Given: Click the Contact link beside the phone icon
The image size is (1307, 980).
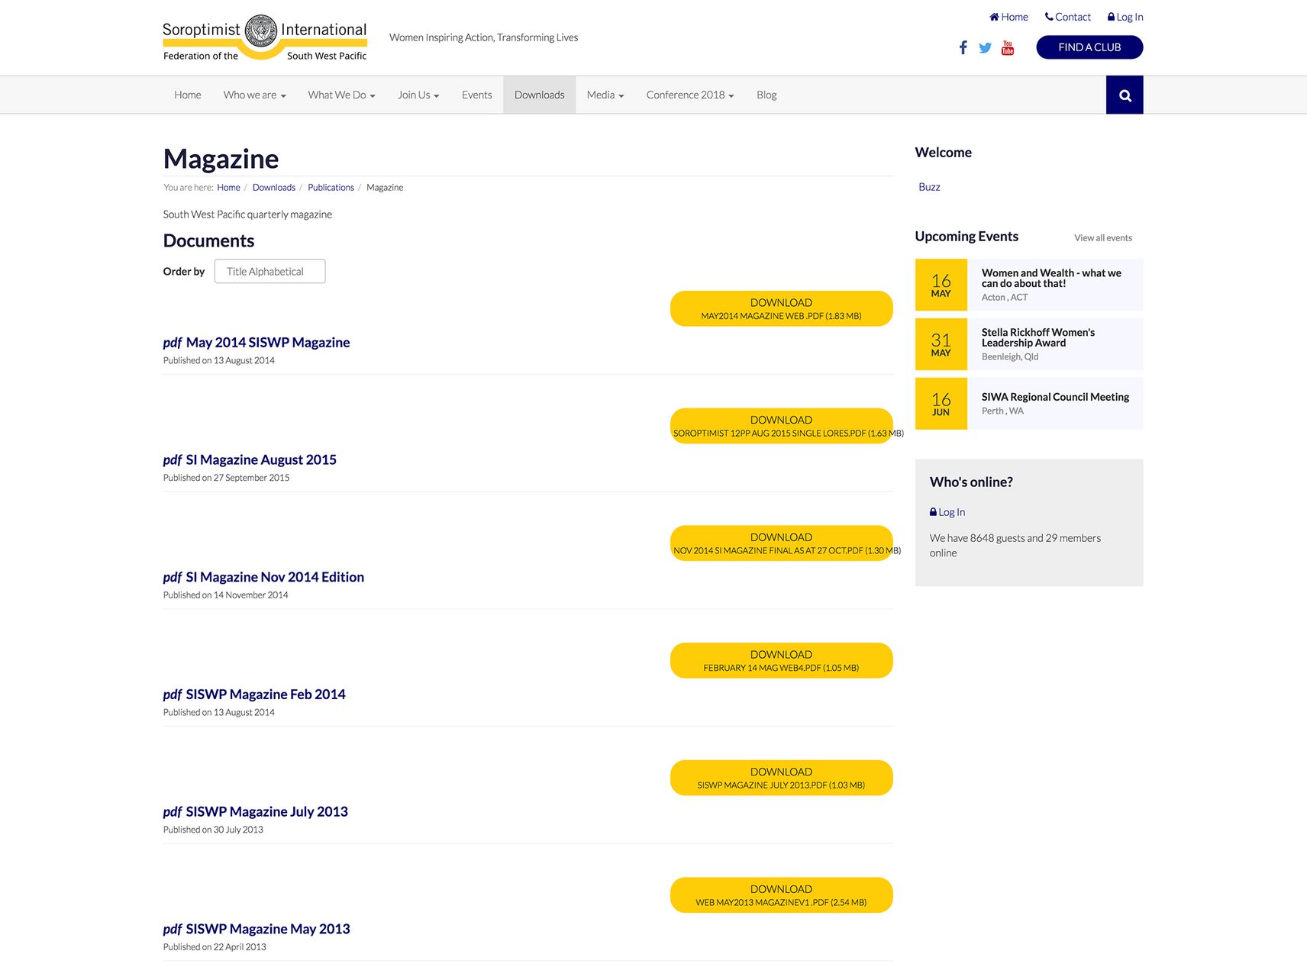Looking at the screenshot, I should click(1068, 17).
